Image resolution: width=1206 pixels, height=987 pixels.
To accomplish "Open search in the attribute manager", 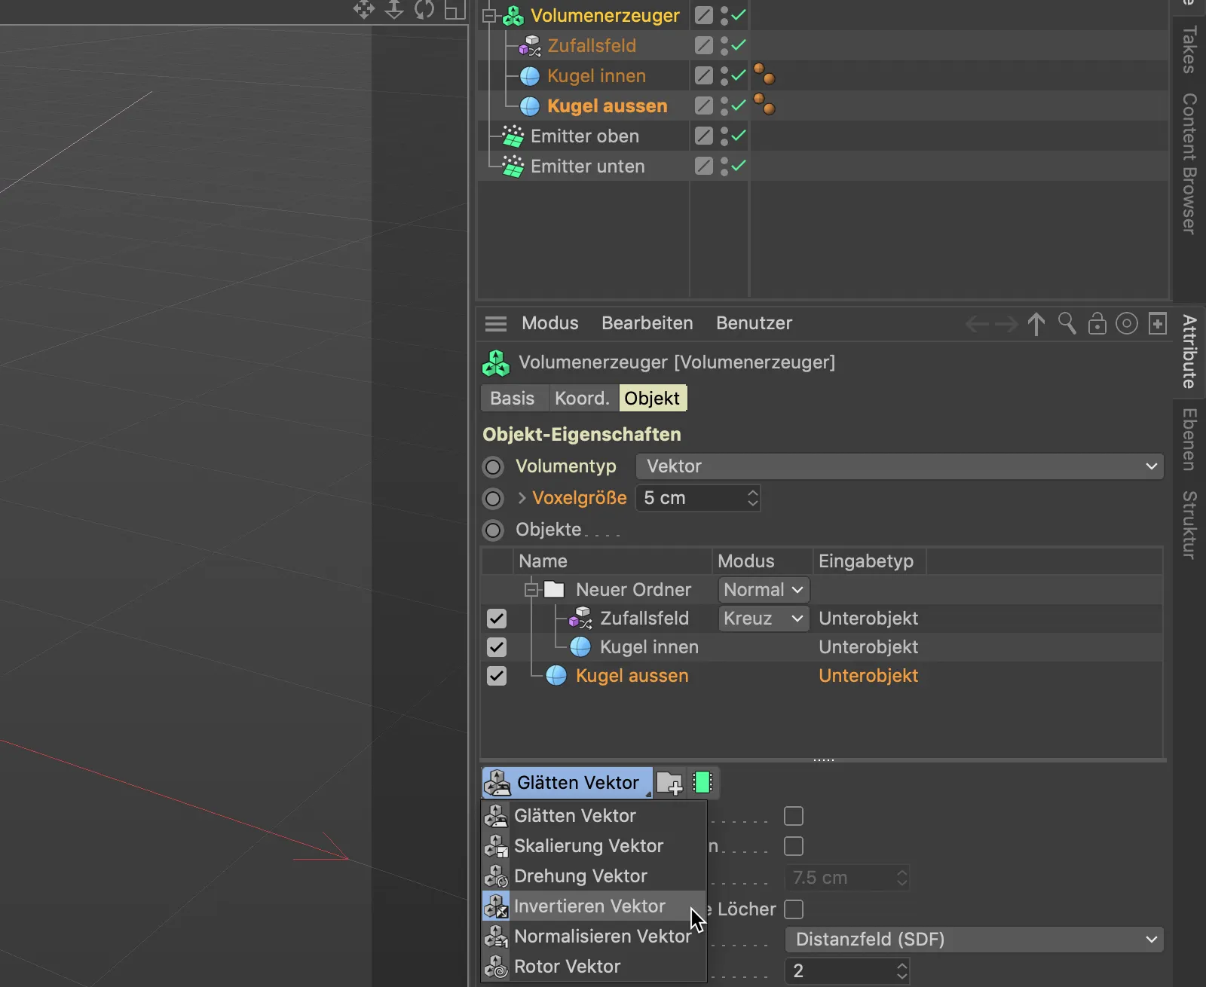I will tap(1067, 324).
